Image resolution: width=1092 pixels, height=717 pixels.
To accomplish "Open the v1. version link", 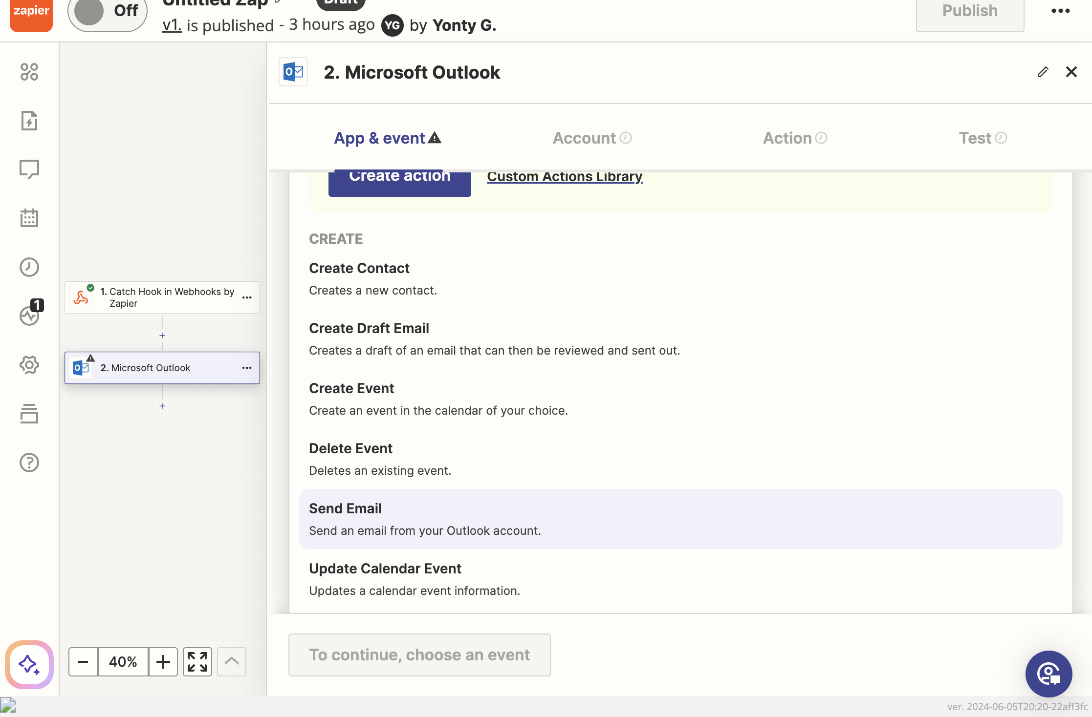I will point(172,25).
